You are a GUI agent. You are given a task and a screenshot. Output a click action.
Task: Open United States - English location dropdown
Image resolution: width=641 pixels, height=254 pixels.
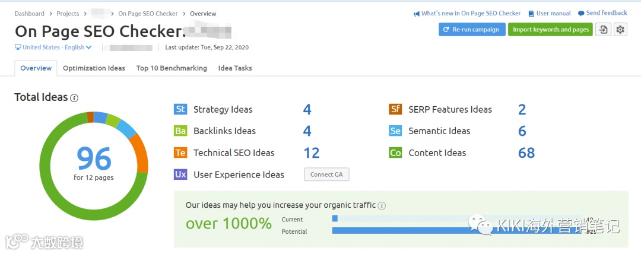coord(53,47)
